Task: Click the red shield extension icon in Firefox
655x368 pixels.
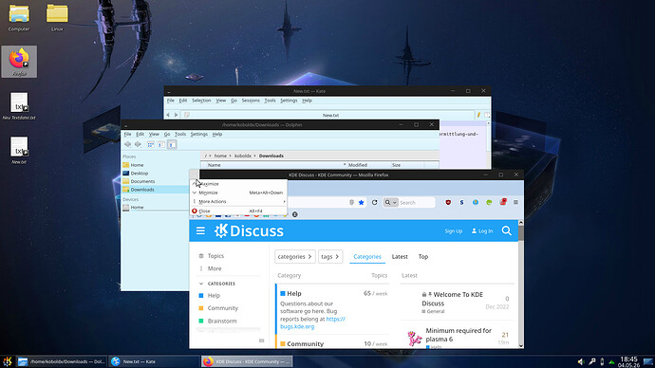Action: pyautogui.click(x=448, y=202)
